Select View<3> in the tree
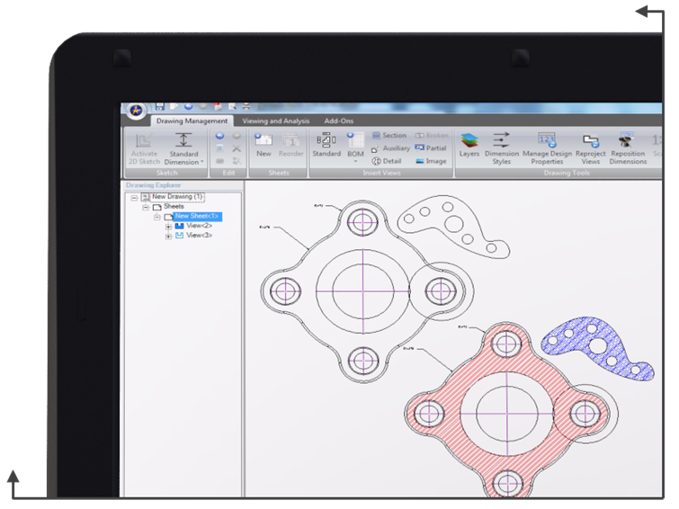This screenshot has height=509, width=679. click(199, 236)
